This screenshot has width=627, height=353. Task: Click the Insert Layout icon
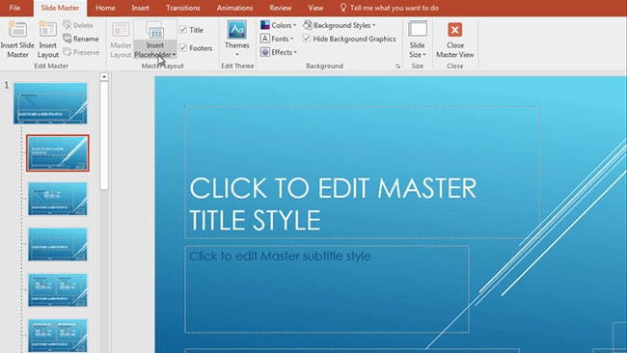point(47,30)
